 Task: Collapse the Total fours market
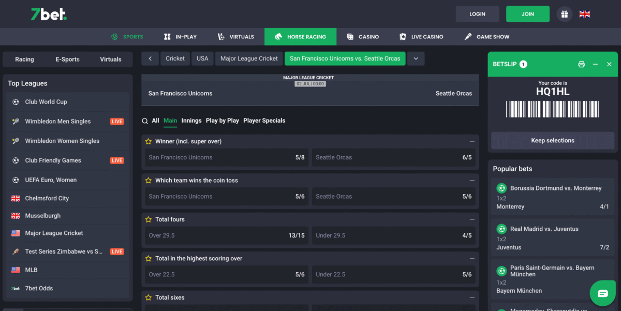coord(472,219)
